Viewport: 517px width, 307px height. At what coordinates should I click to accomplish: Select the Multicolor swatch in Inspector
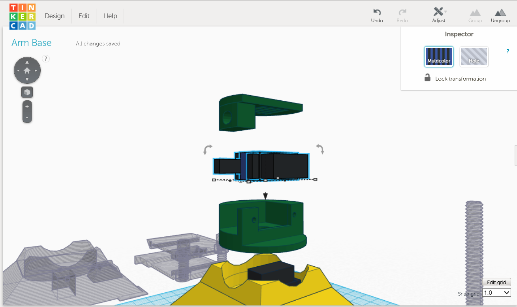[439, 57]
